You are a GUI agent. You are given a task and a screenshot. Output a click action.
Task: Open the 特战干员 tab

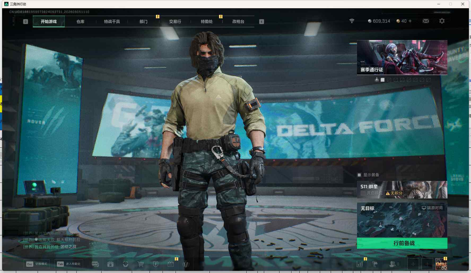[x=112, y=21]
